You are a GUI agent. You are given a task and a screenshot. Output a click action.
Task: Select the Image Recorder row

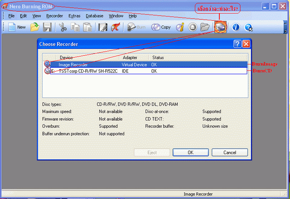pyautogui.click(x=145, y=64)
